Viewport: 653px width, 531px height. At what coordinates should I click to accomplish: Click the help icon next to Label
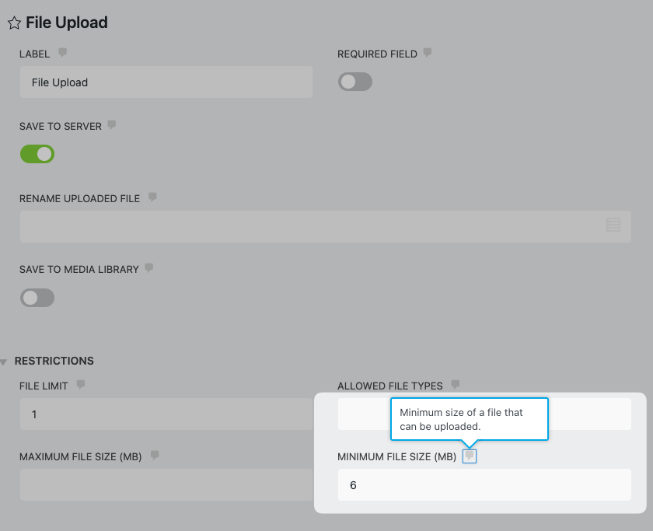63,53
